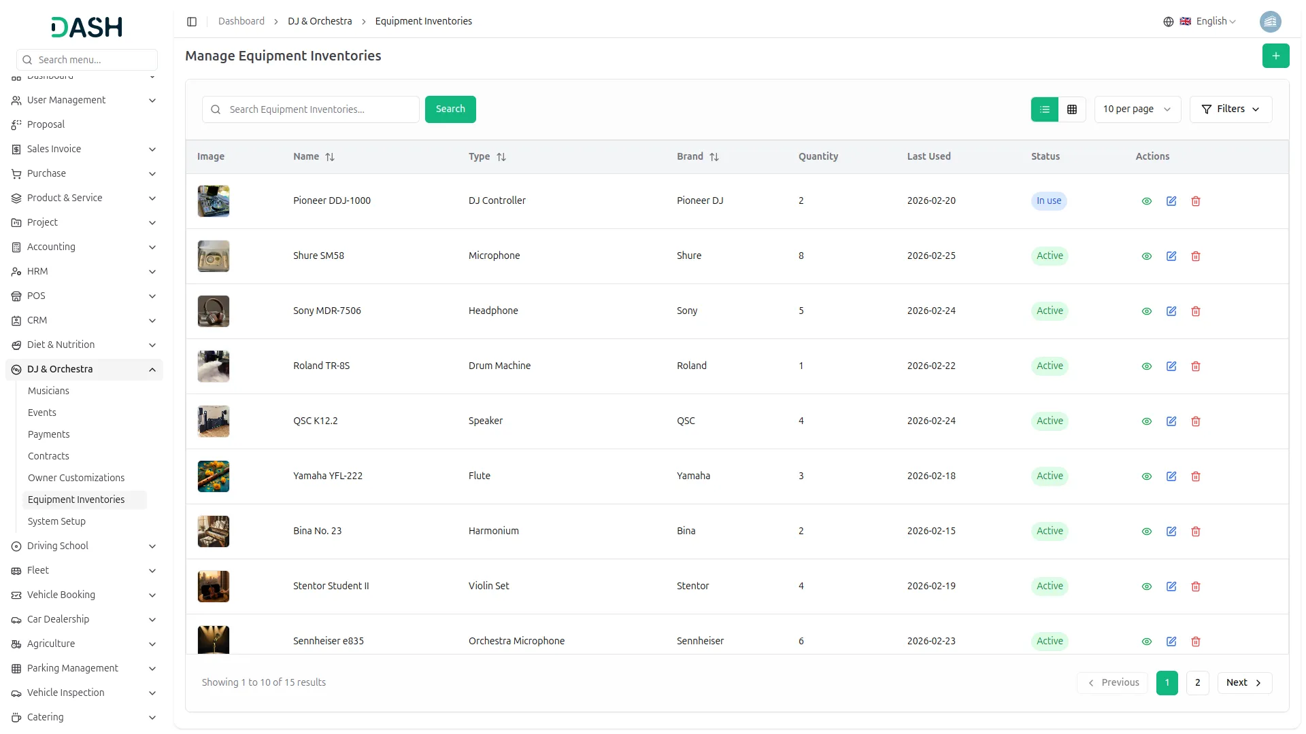Click the green add inventory plus button
Screen dimensions: 1306x734
pyautogui.click(x=1275, y=56)
